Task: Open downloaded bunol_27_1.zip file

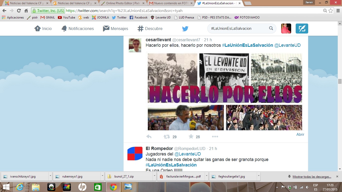Action: click(129, 176)
